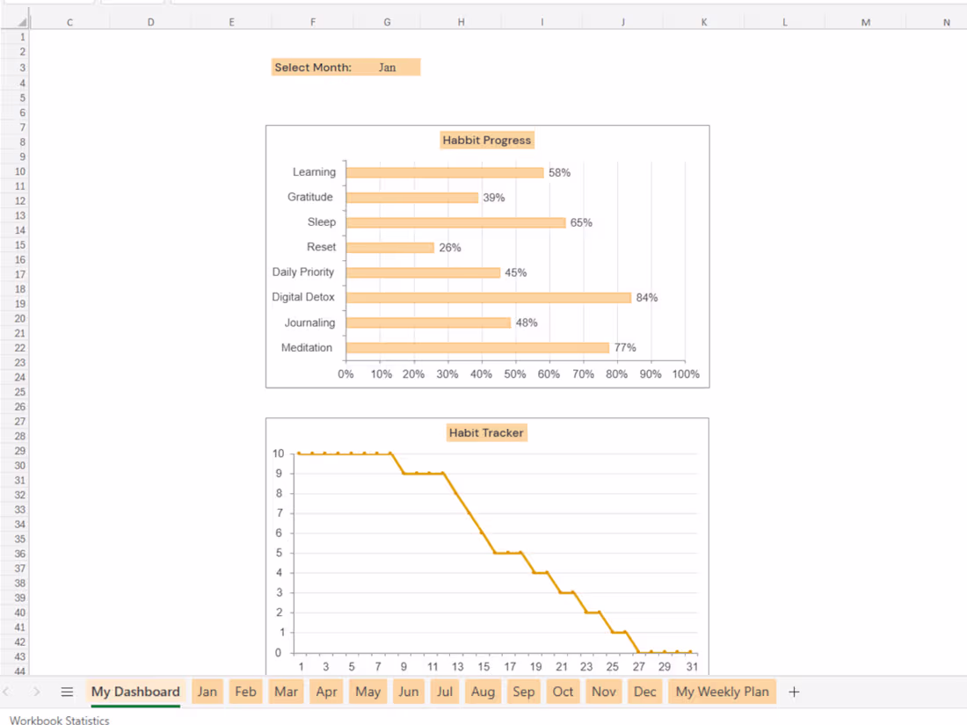Click the Habit Tracker chart title
This screenshot has width=967, height=725.
[486, 432]
